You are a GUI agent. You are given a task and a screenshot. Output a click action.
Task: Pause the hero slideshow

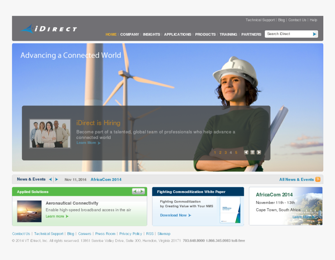(x=252, y=152)
